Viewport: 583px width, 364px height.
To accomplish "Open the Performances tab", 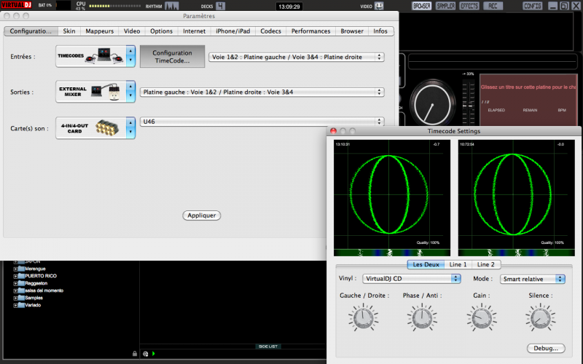I will [310, 31].
